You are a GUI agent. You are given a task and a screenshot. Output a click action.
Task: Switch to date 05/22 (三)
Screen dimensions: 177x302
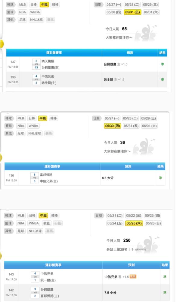(134, 216)
